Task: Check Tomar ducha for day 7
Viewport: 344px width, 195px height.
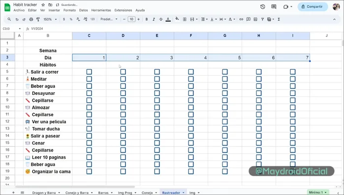Action: [x=293, y=129]
